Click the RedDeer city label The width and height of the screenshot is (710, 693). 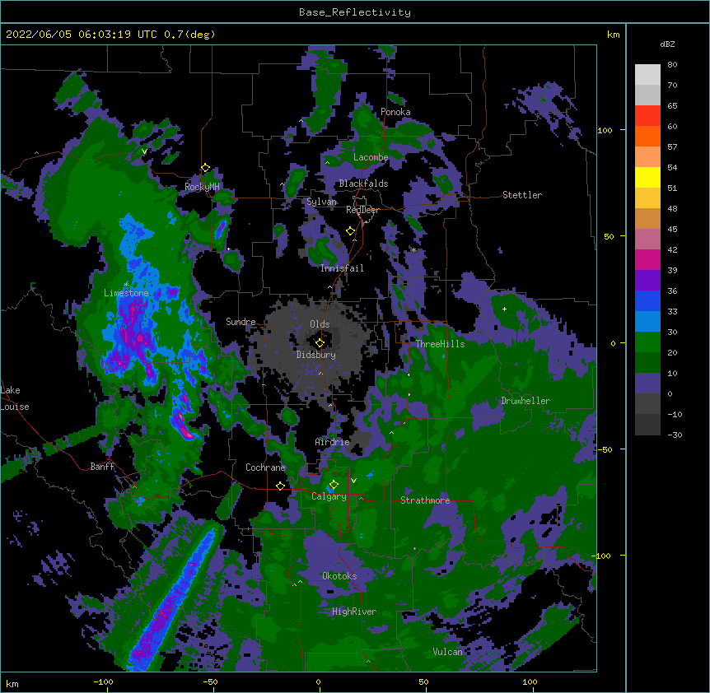(362, 210)
